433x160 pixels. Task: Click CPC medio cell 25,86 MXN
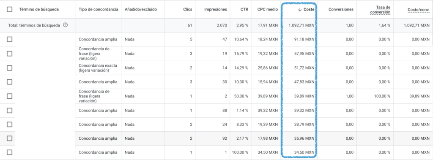268,68
